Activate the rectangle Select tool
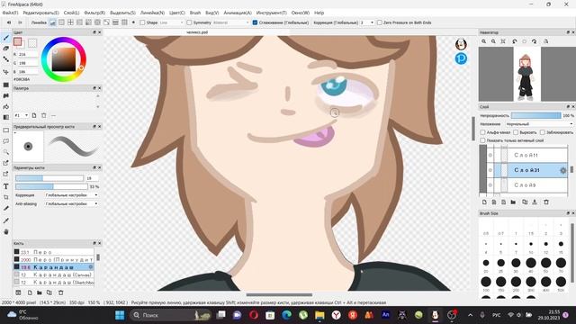The image size is (576, 324). [6, 130]
